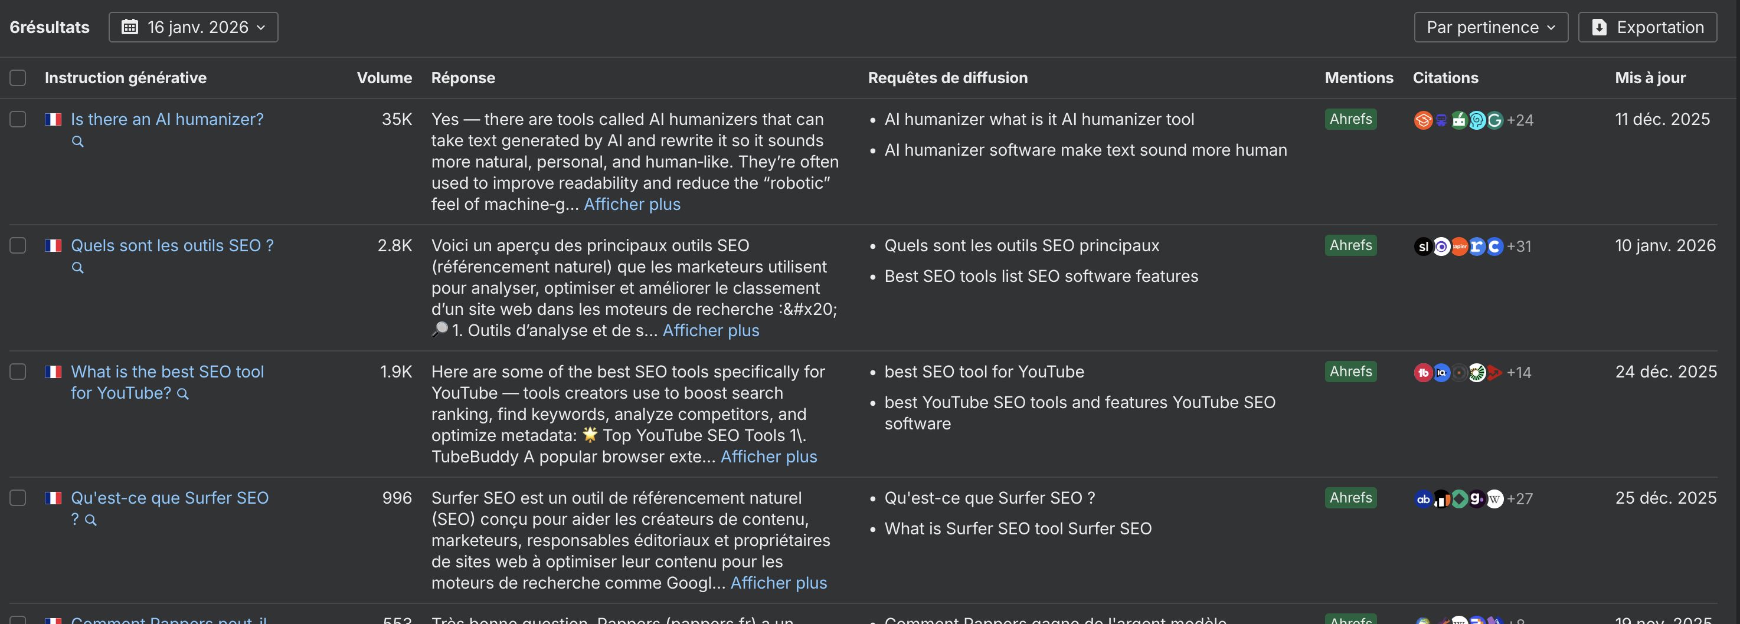Open the 'Par pertinence' sort dropdown
Image resolution: width=1740 pixels, height=624 pixels.
click(x=1490, y=27)
